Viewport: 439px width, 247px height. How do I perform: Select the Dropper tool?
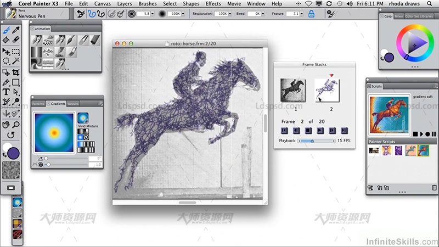click(16, 30)
